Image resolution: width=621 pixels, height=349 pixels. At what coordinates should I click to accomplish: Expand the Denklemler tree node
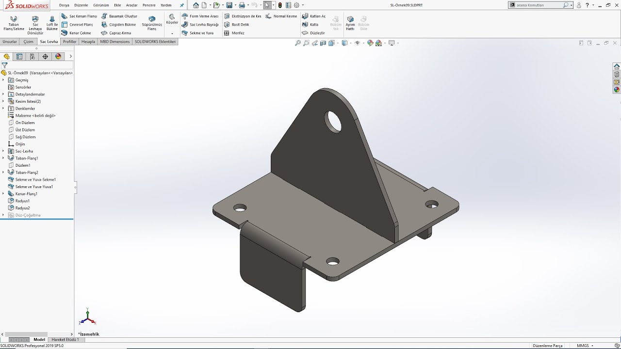[x=3, y=109]
